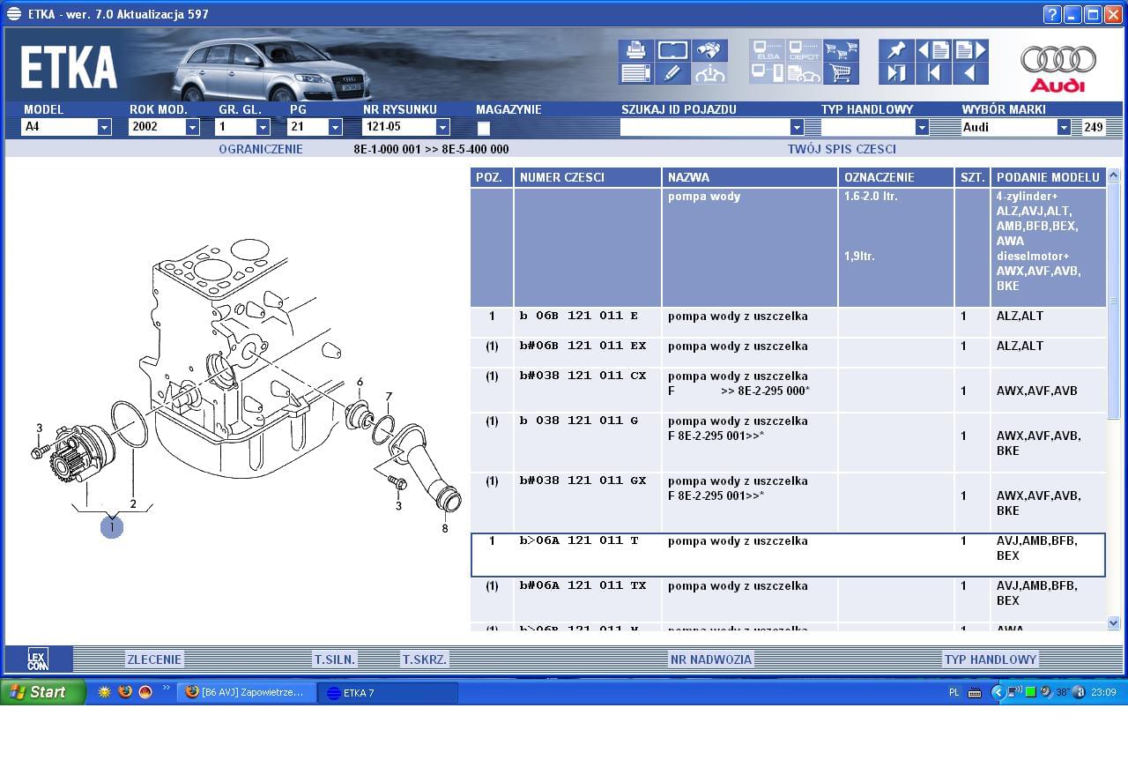Click highlighted position 1 on diagram
The width and height of the screenshot is (1128, 760).
pos(112,527)
